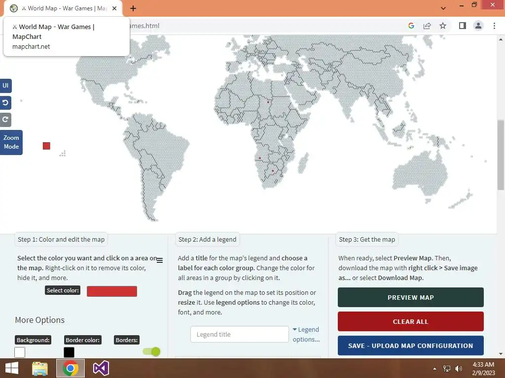
Task: Bookmark this page with the star icon
Action: coord(443,26)
